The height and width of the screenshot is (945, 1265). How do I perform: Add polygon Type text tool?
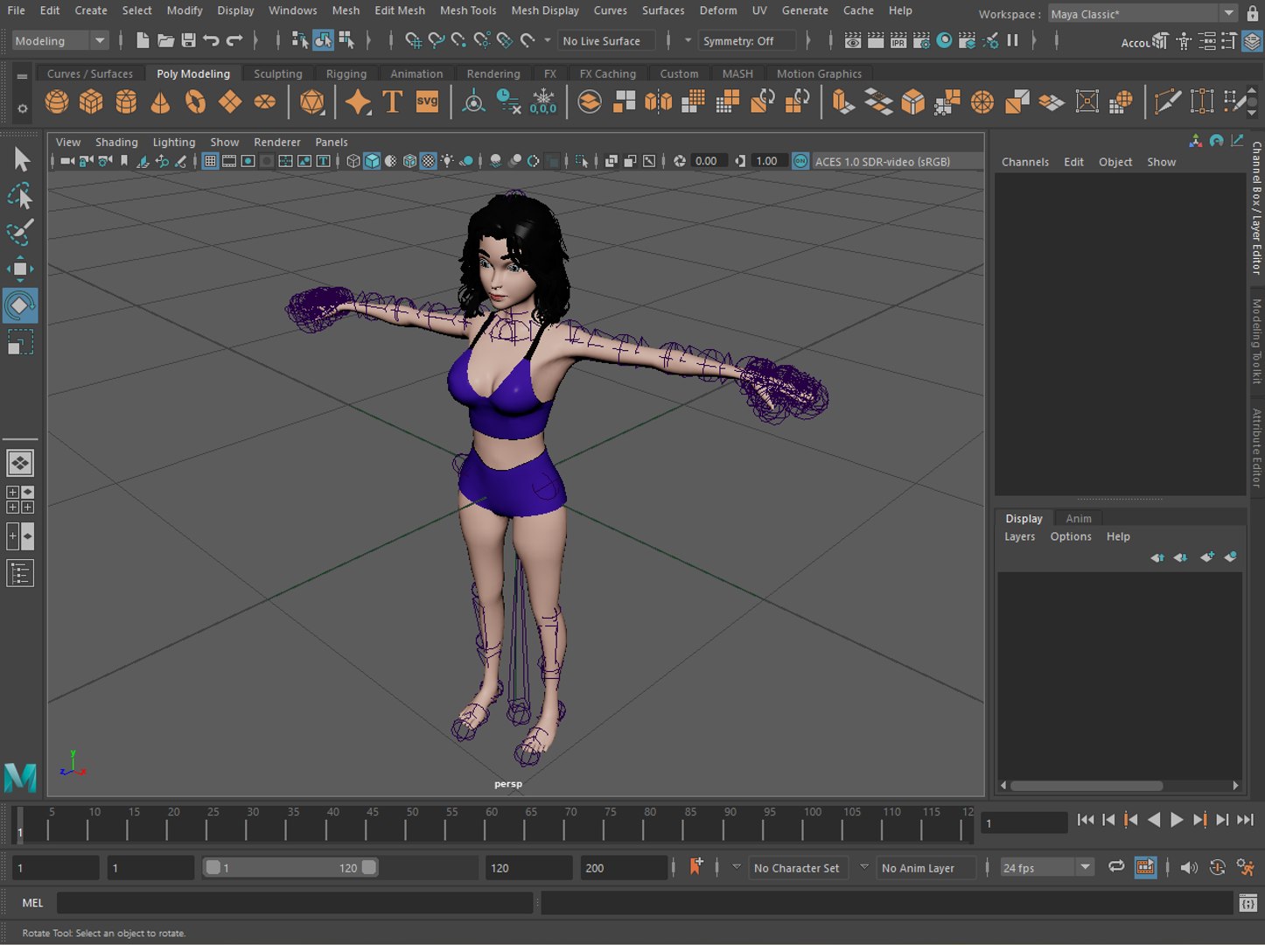(392, 102)
